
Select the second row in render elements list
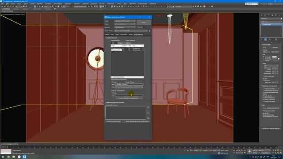pos(127,50)
